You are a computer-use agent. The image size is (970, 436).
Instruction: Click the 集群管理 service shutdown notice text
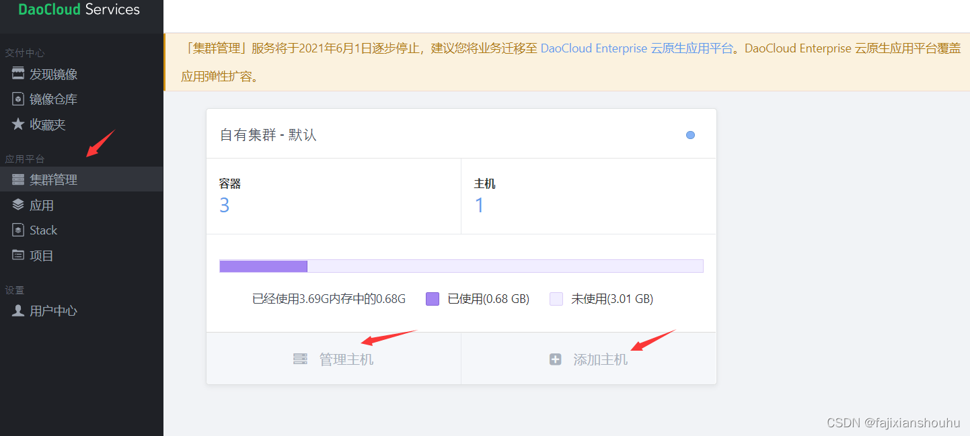(570, 62)
